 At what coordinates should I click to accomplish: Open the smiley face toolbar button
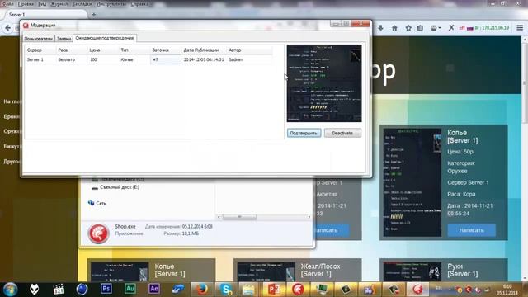[x=436, y=28]
